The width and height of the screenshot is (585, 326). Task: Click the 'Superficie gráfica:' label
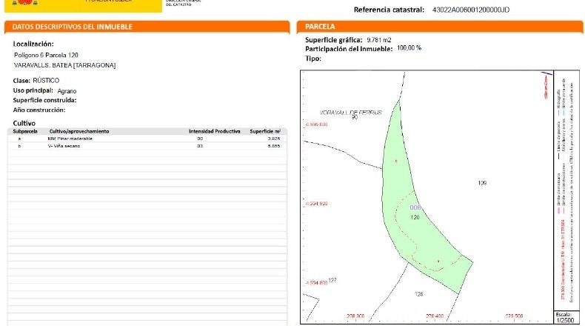pos(333,40)
